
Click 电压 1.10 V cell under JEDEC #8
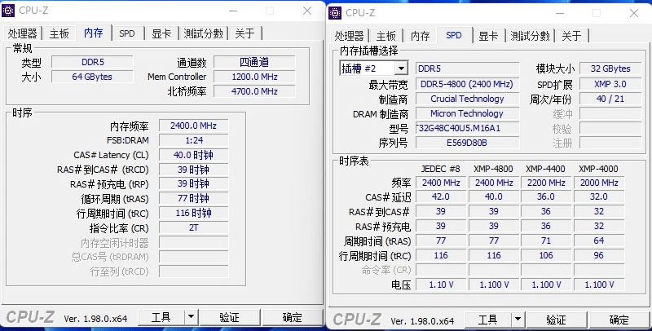coord(441,285)
